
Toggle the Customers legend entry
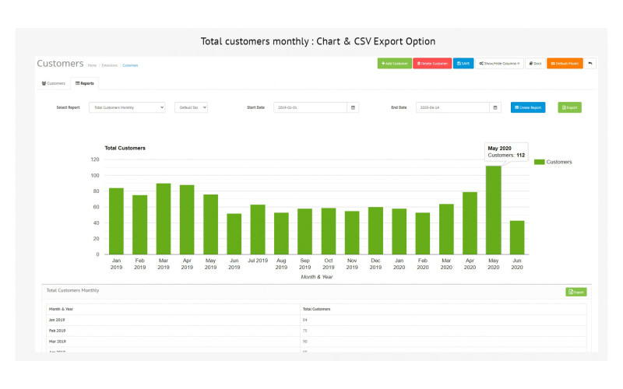click(x=553, y=162)
